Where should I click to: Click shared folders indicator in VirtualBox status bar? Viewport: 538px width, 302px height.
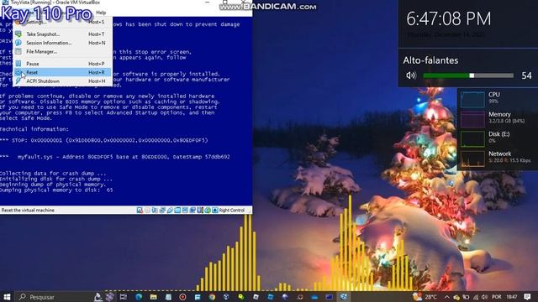point(177,210)
